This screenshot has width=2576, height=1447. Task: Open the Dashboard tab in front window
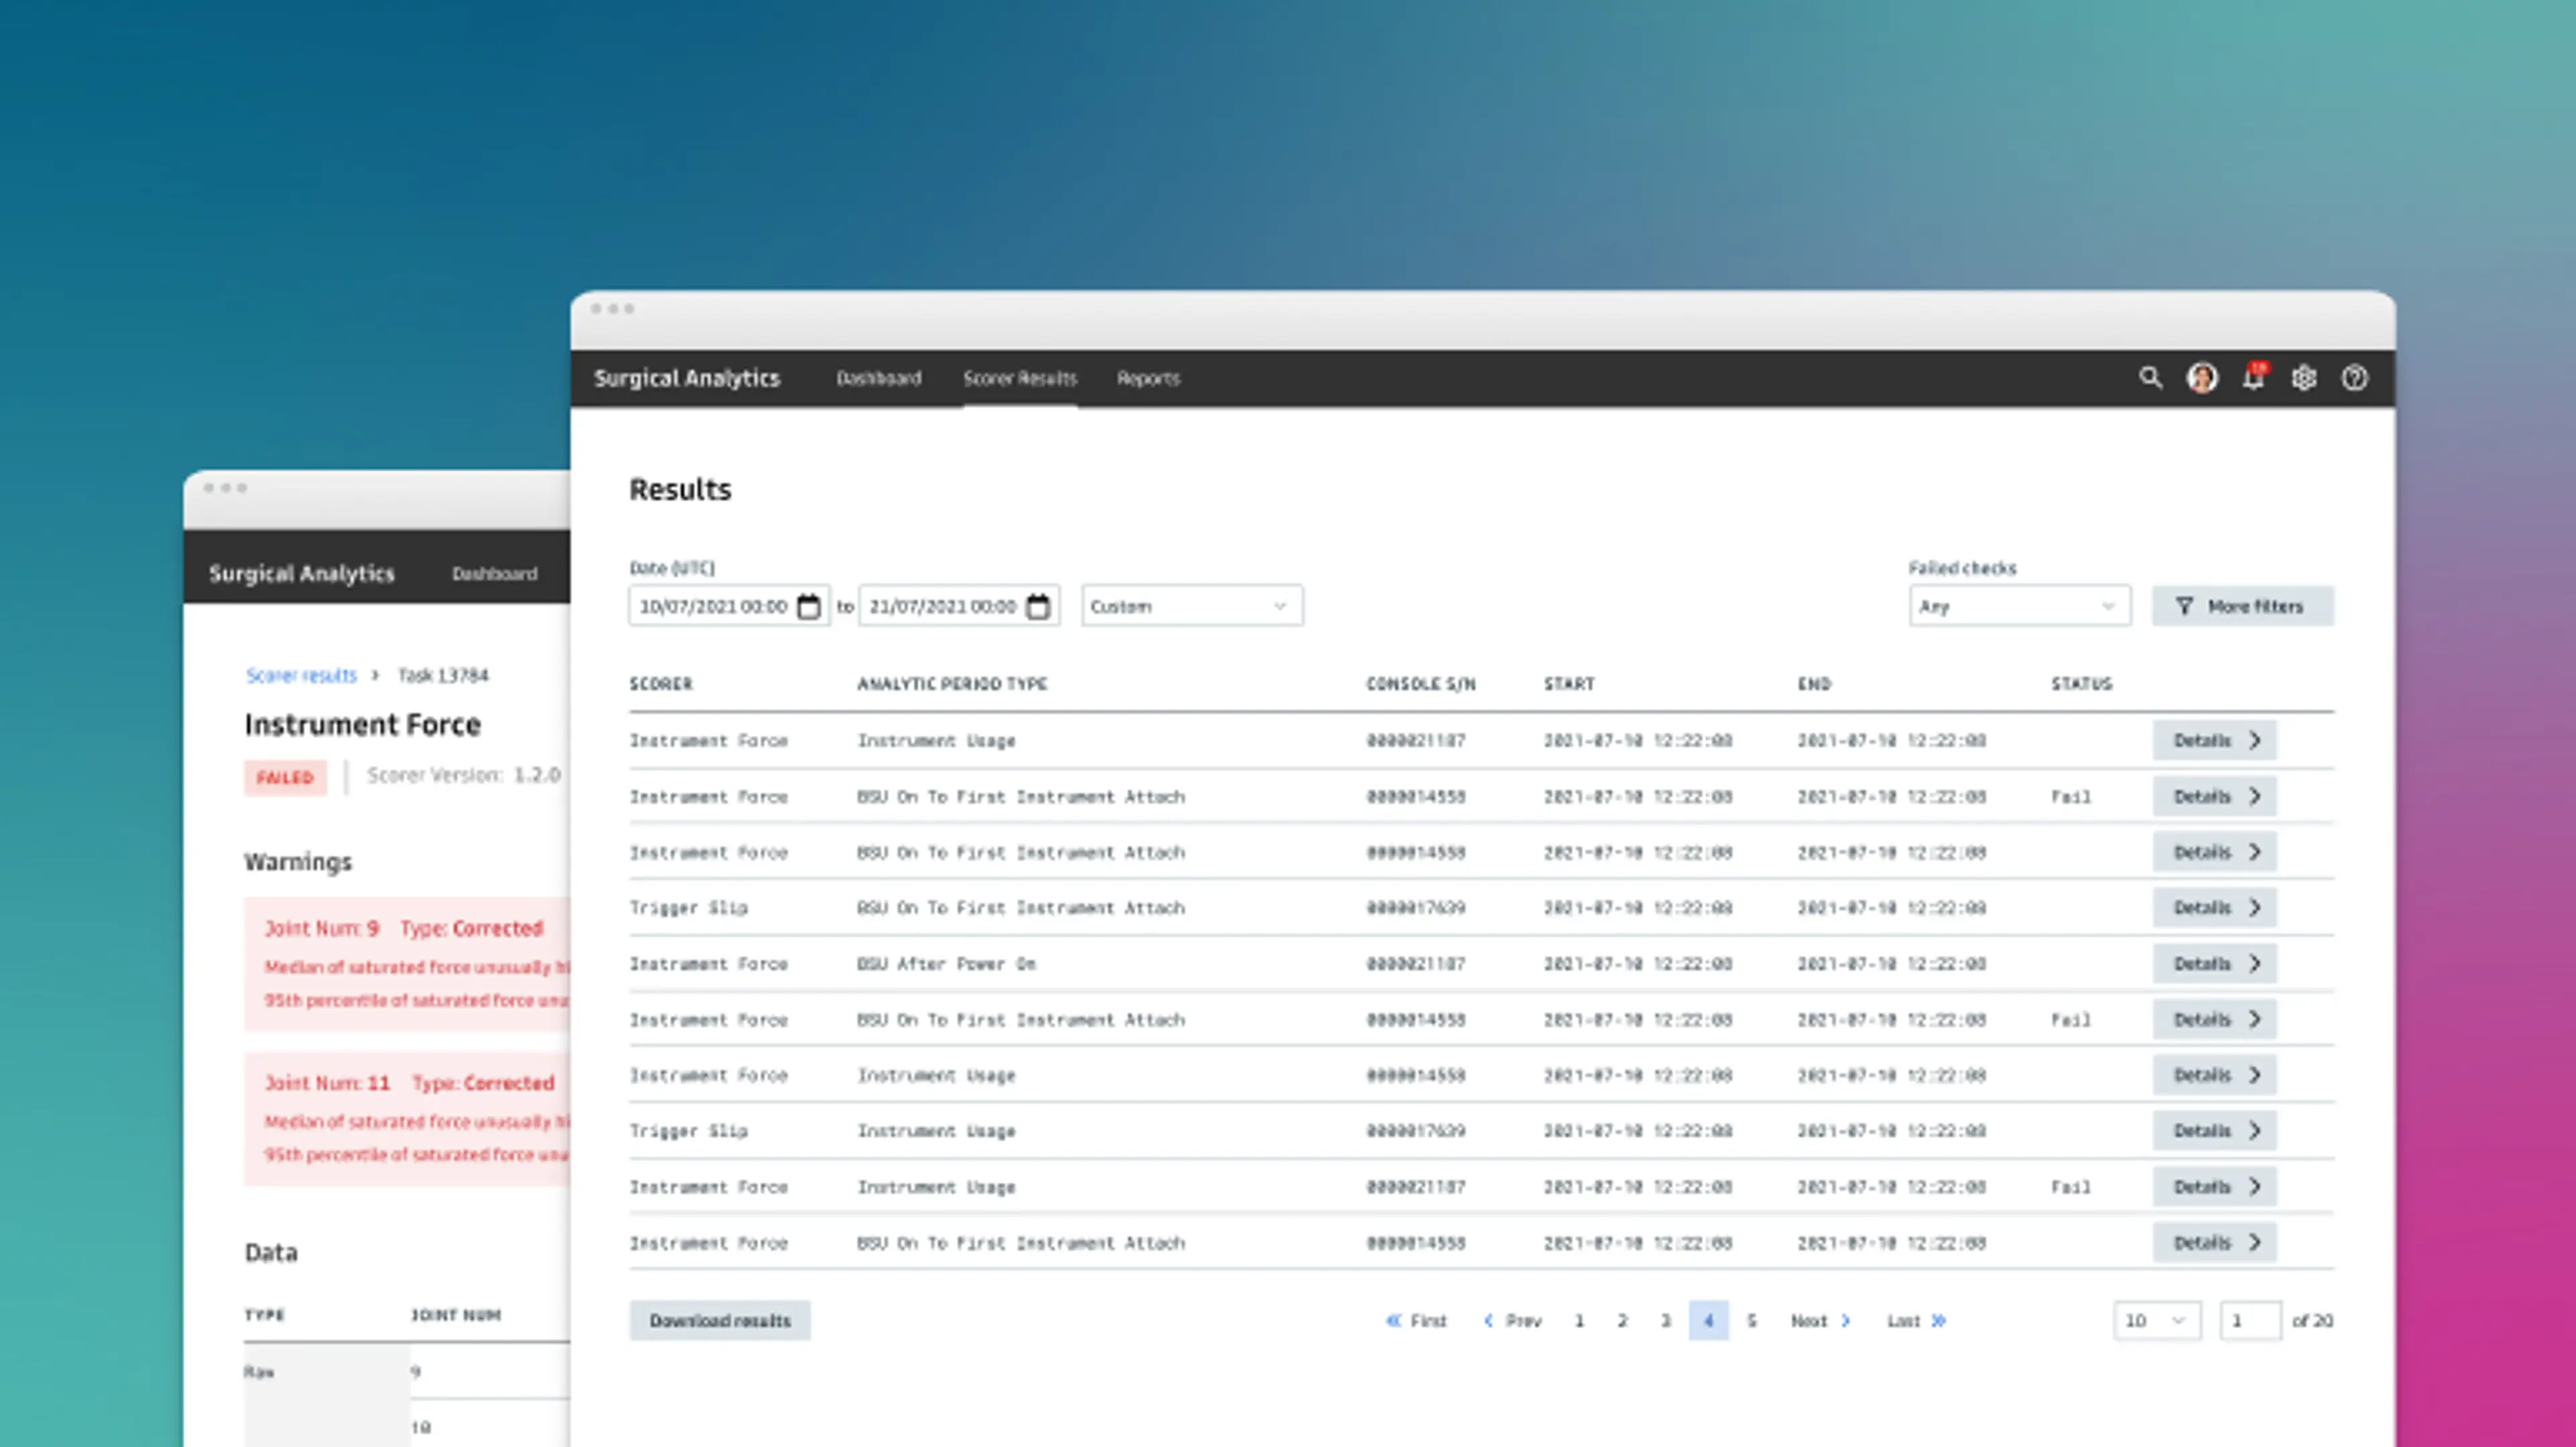point(878,379)
